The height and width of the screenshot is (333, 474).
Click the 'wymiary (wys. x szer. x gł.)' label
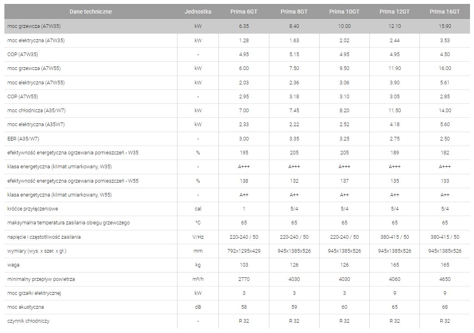point(37,251)
